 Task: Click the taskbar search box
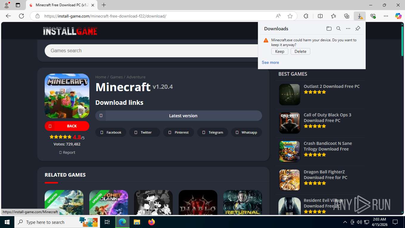pos(57,222)
